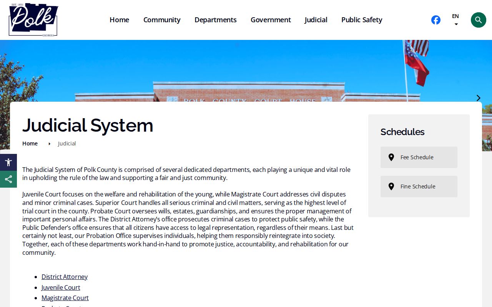The image size is (492, 307).
Task: Open the Judicial menu
Action: click(x=316, y=20)
